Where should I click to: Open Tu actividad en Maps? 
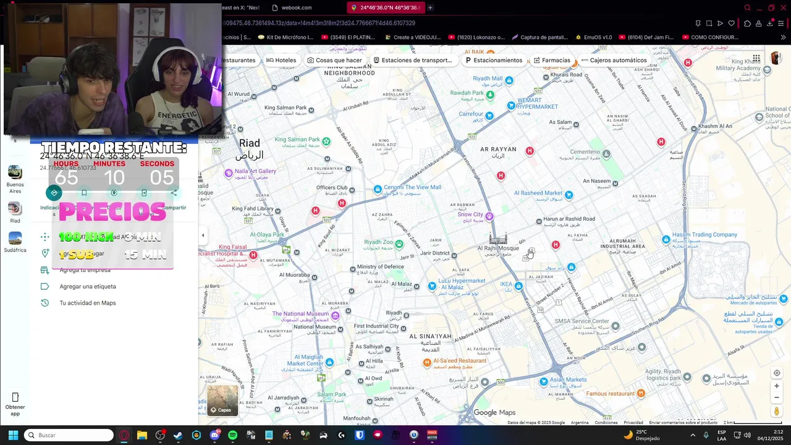[x=88, y=303]
